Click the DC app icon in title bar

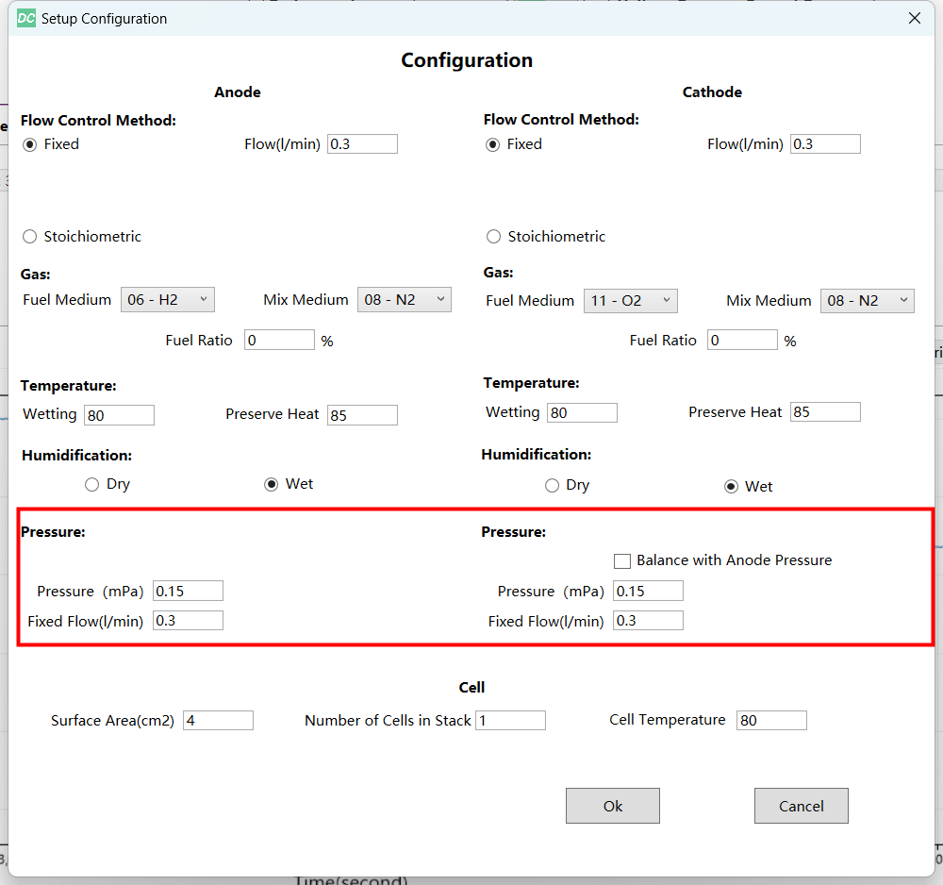coord(26,19)
